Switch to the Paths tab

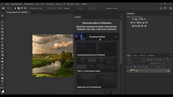click(x=142, y=56)
